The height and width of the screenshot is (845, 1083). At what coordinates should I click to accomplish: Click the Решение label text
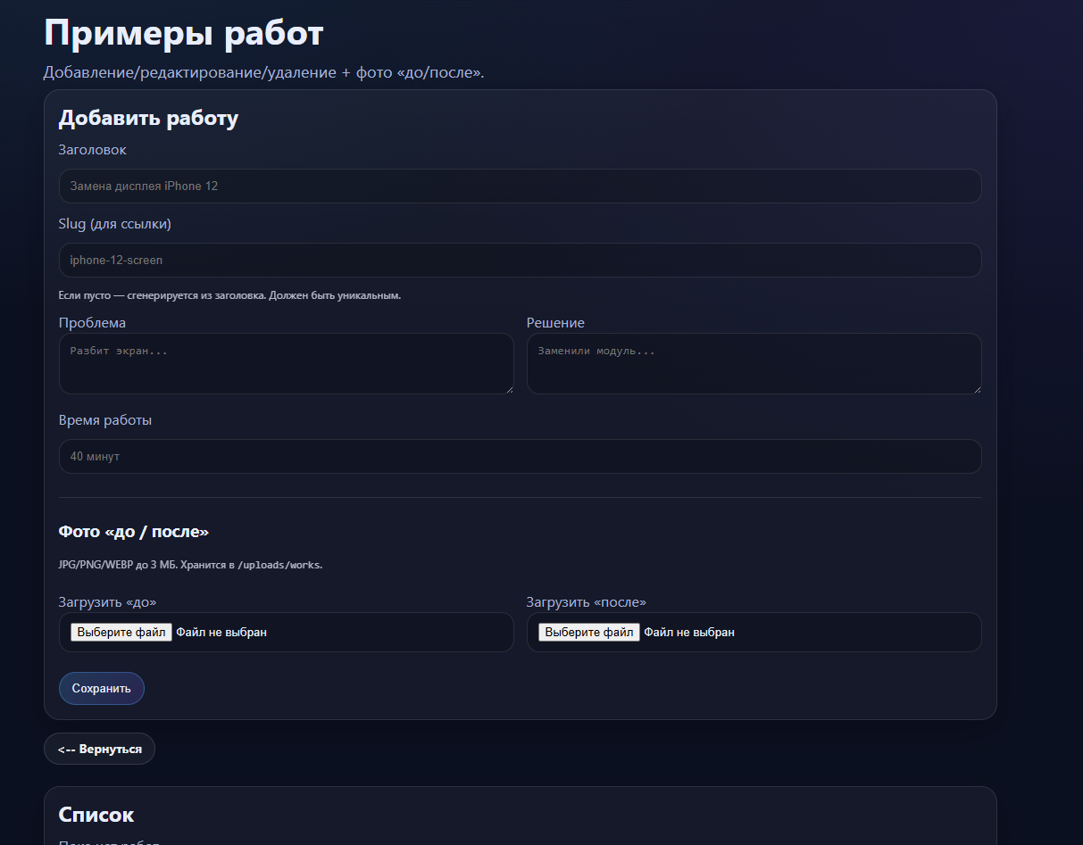point(555,323)
